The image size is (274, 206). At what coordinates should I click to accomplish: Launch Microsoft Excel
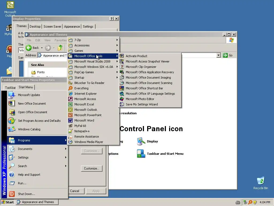tap(93, 104)
